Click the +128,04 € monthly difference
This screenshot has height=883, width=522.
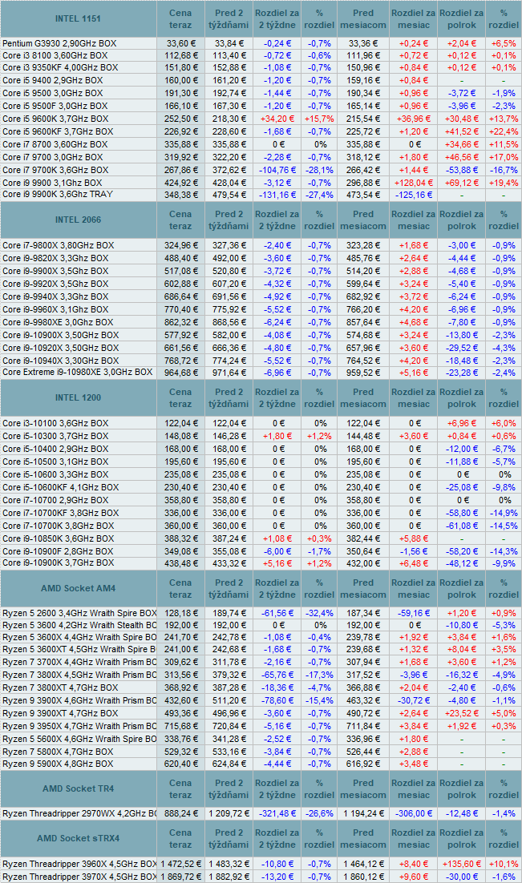413,183
